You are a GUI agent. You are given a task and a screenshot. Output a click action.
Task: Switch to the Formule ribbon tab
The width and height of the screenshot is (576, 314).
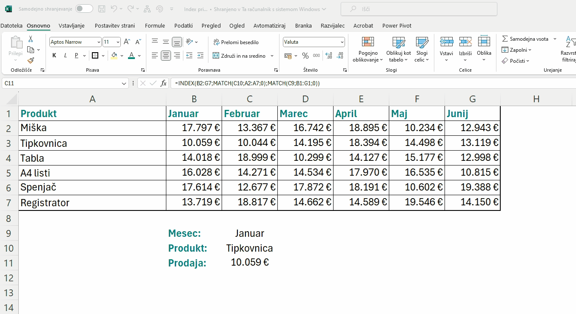coord(155,25)
